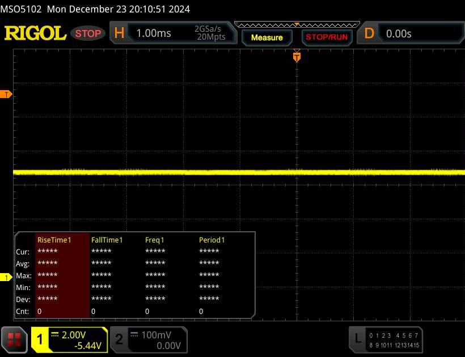The height and width of the screenshot is (357, 465).
Task: Open the logic analyzer L icon
Action: [357, 338]
